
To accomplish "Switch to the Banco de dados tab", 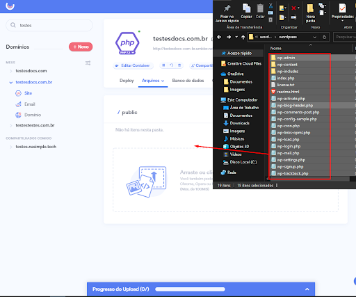I will (188, 81).
